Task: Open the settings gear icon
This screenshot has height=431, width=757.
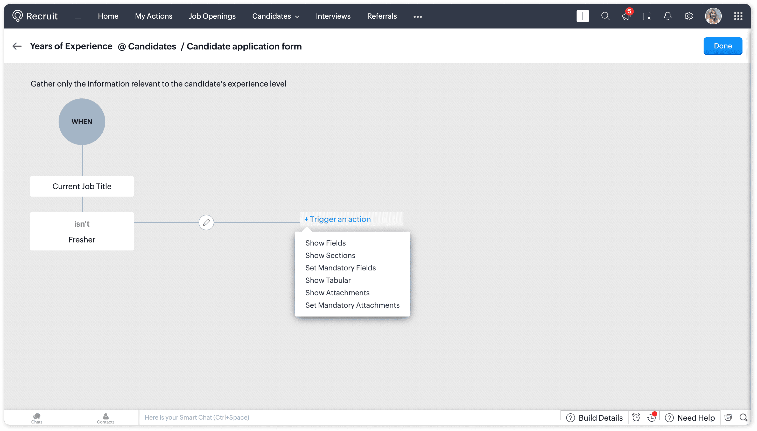Action: pos(688,16)
